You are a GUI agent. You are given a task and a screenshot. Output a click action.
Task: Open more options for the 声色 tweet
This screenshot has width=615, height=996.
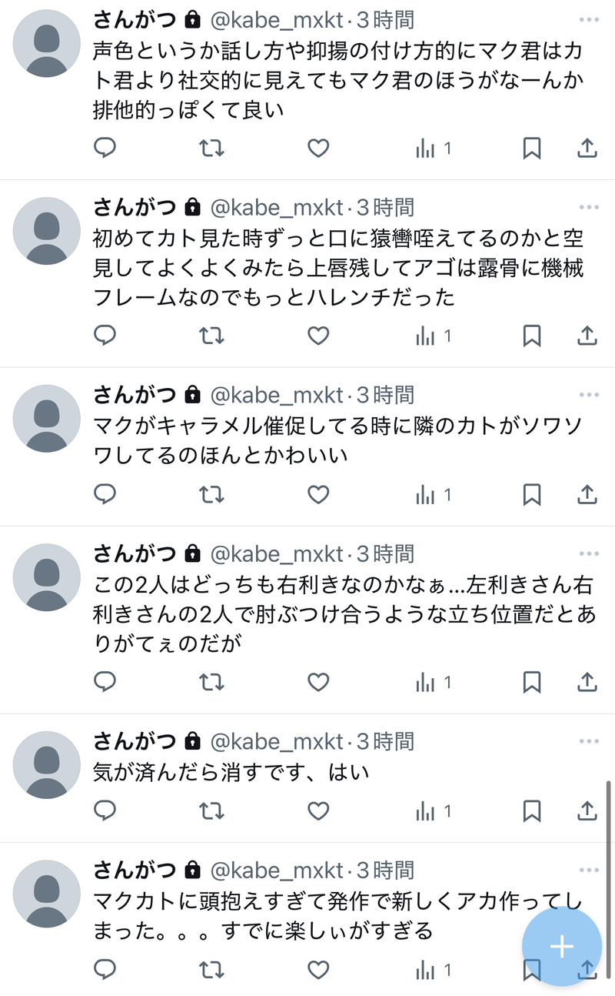click(589, 19)
